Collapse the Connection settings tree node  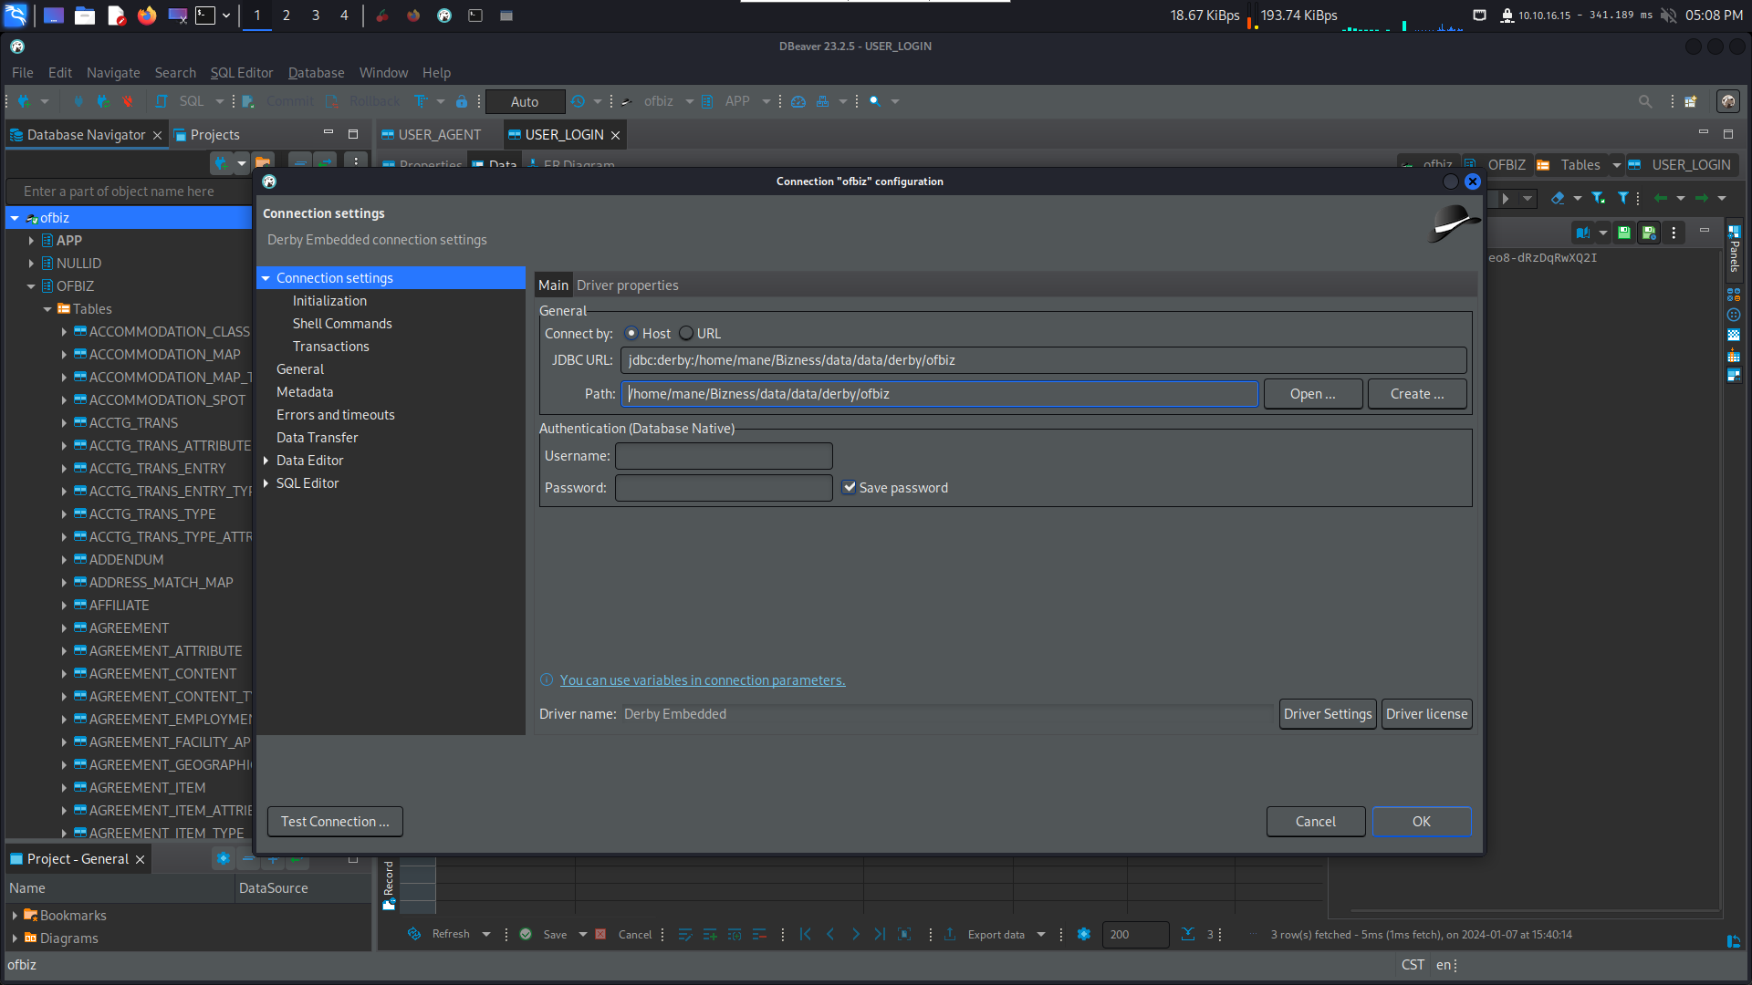pyautogui.click(x=266, y=278)
